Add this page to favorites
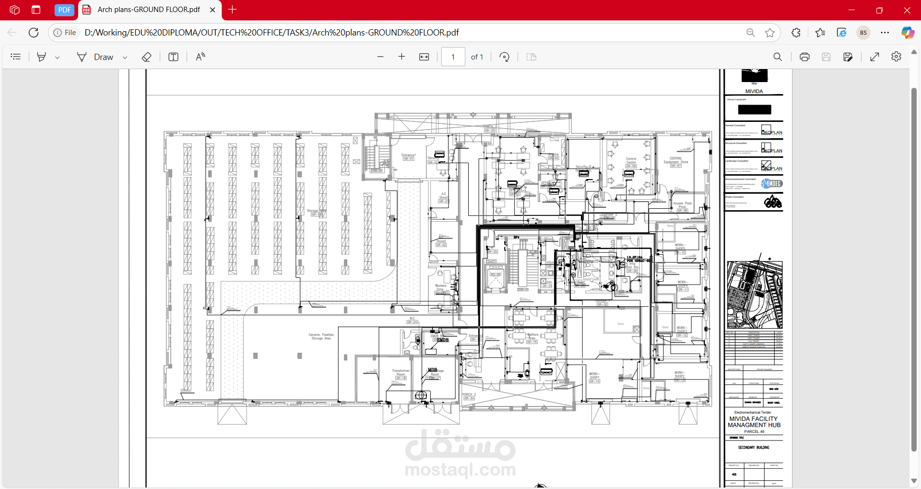The height and width of the screenshot is (489, 921). tap(770, 33)
